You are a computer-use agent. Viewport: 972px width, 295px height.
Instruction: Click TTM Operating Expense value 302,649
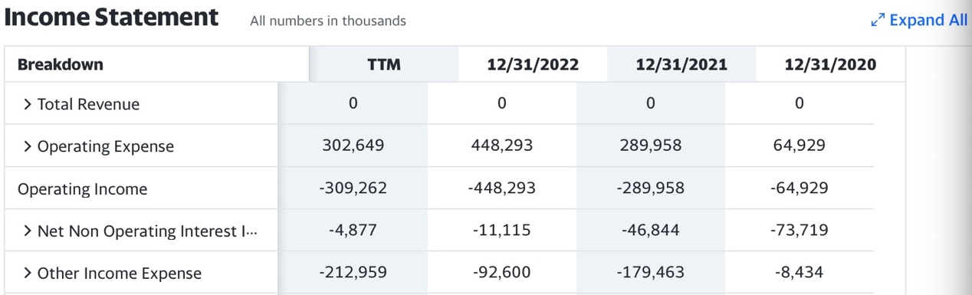pyautogui.click(x=353, y=146)
